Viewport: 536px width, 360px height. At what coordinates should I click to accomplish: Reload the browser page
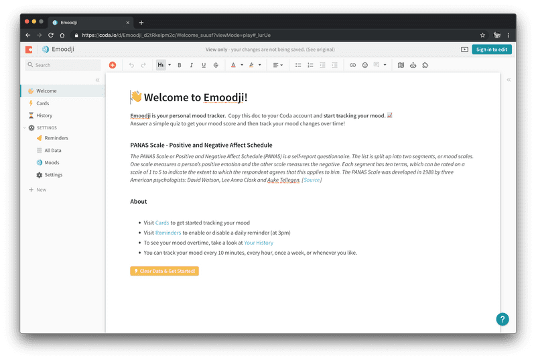(x=51, y=35)
